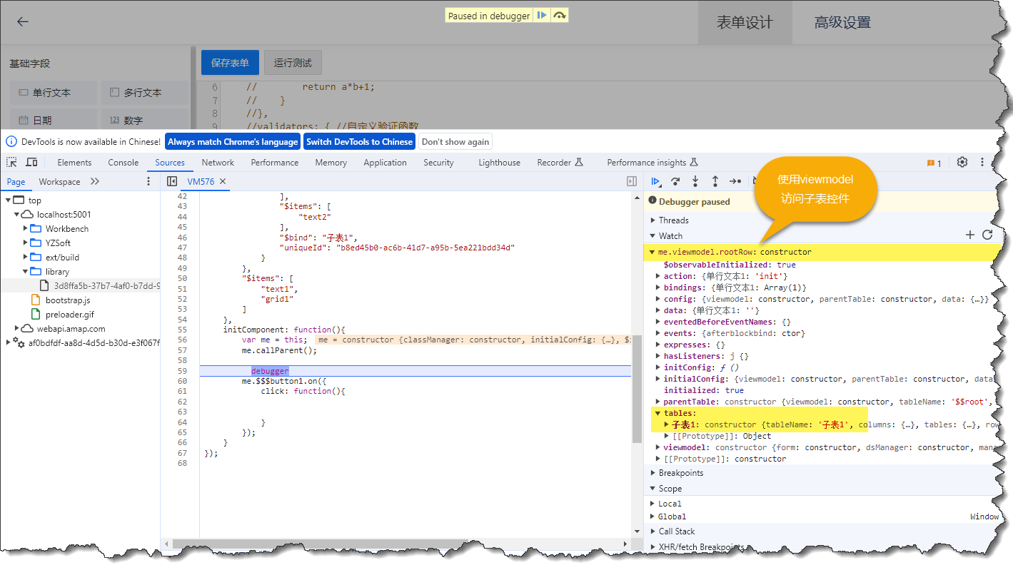
Task: Expand the me.viewmodel.rootRow watch expression
Action: 652,252
